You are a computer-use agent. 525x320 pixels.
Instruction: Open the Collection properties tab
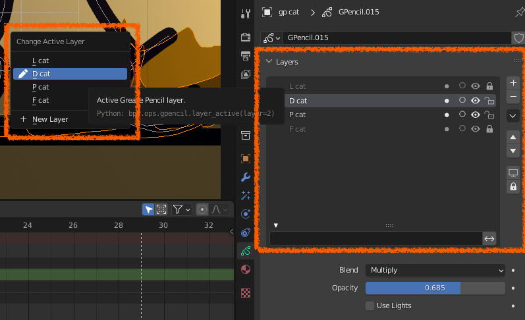tap(246, 135)
